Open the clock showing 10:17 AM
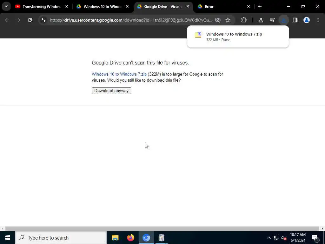Screen dimensions: 325x244 tap(298, 238)
